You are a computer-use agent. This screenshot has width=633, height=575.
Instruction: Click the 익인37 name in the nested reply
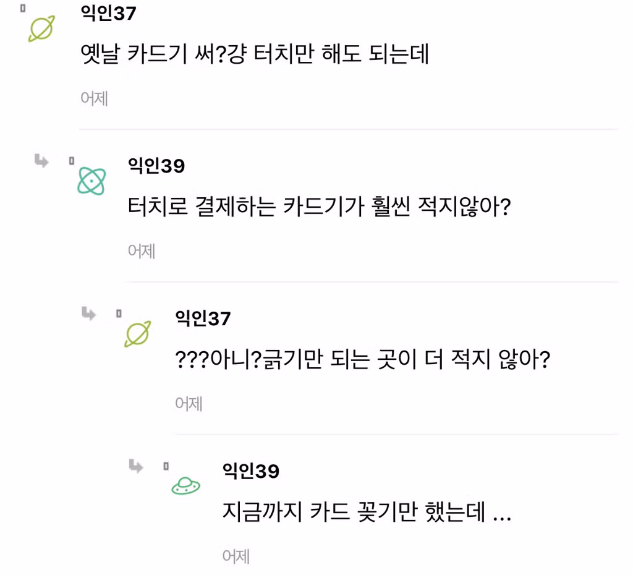(201, 319)
